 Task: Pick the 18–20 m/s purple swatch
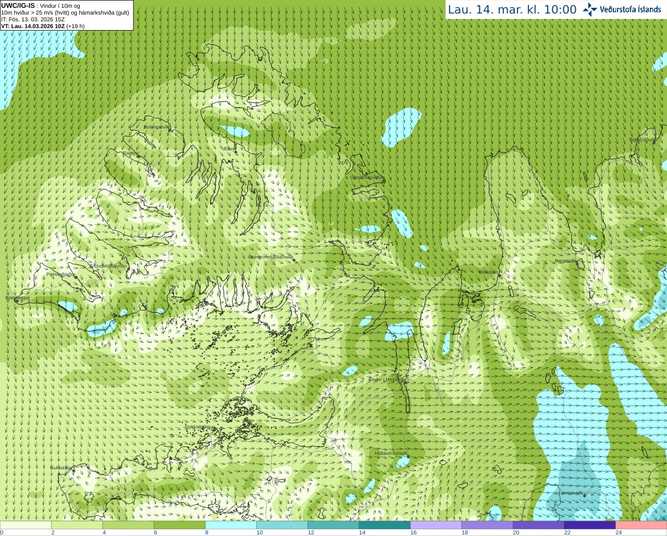(x=487, y=525)
